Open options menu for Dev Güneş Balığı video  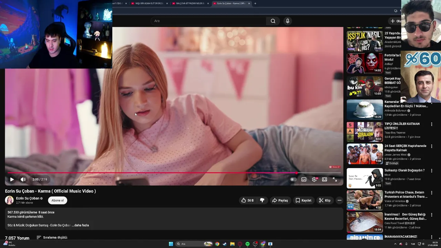coord(432,215)
